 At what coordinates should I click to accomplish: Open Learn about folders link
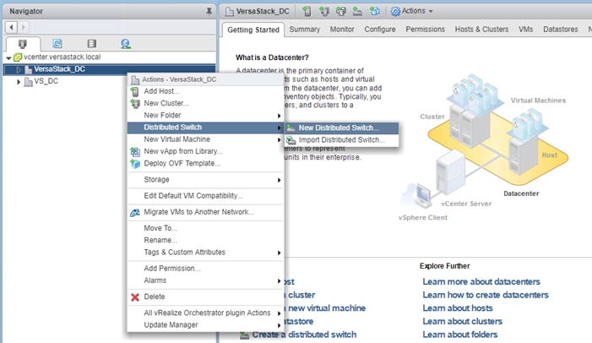click(459, 335)
